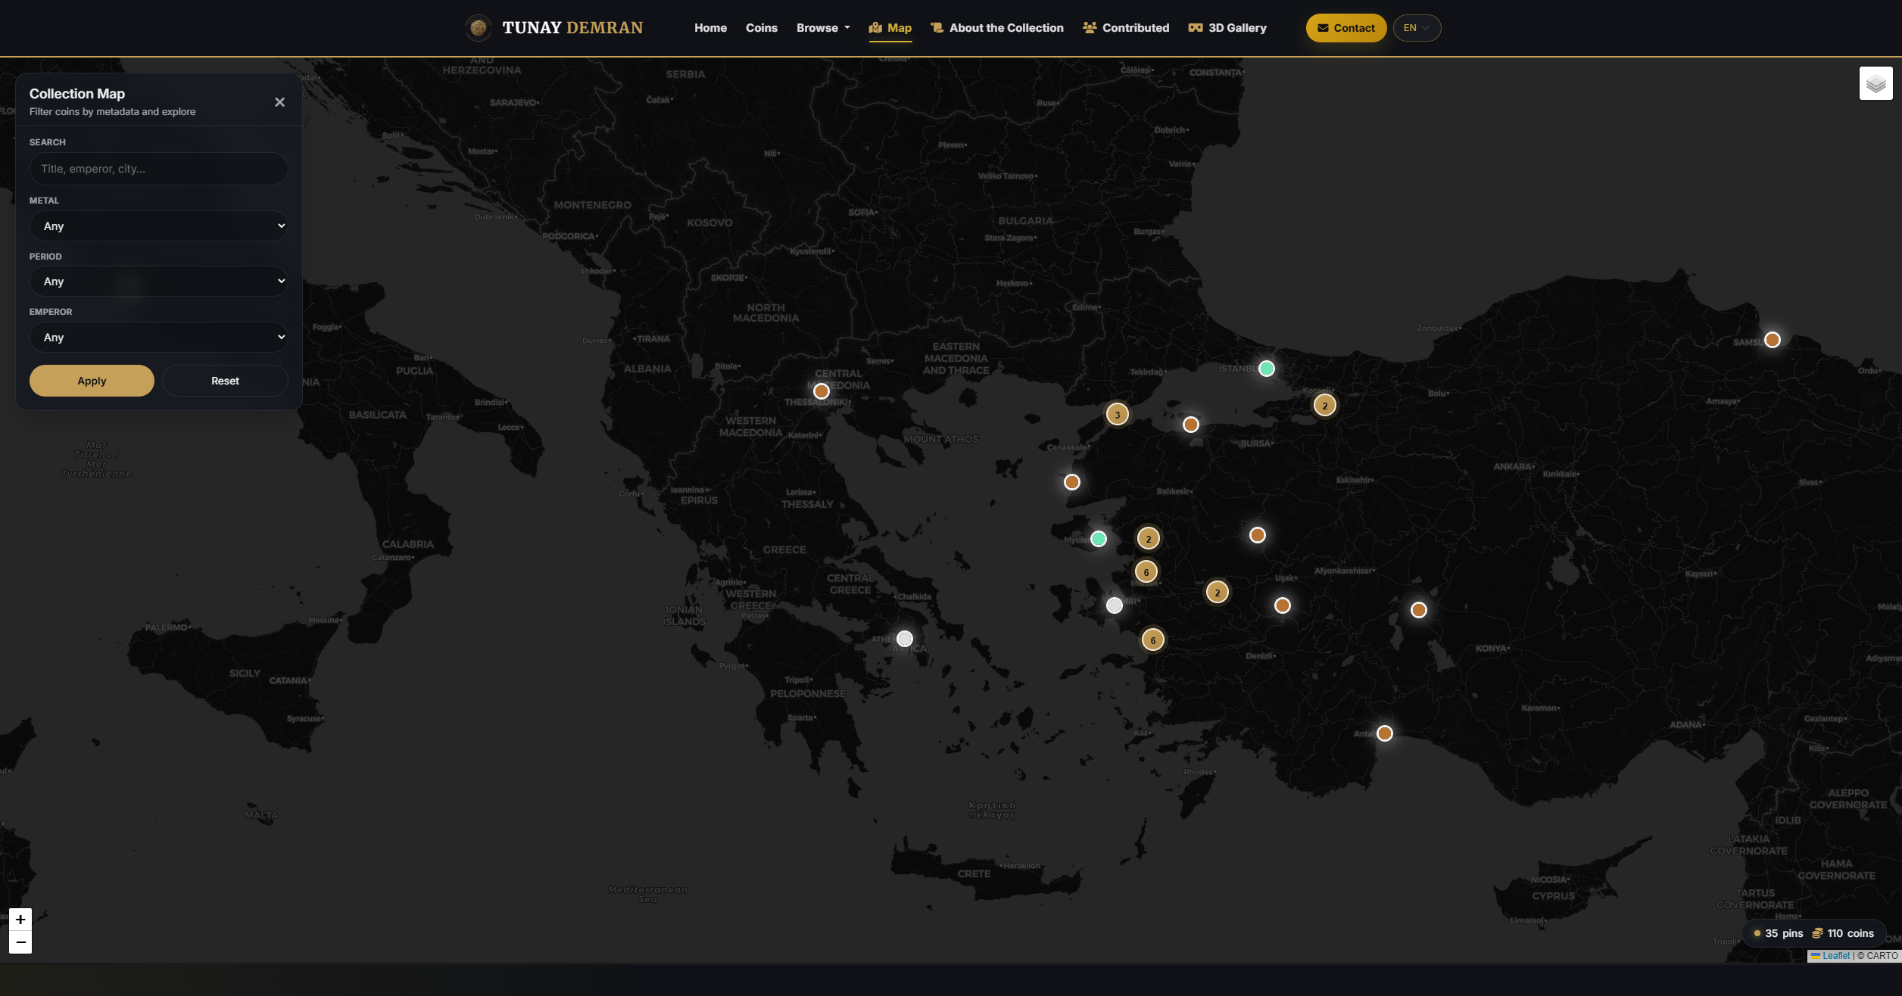Open the 3D Gallery
Viewport: 1902px width, 996px height.
1227,28
